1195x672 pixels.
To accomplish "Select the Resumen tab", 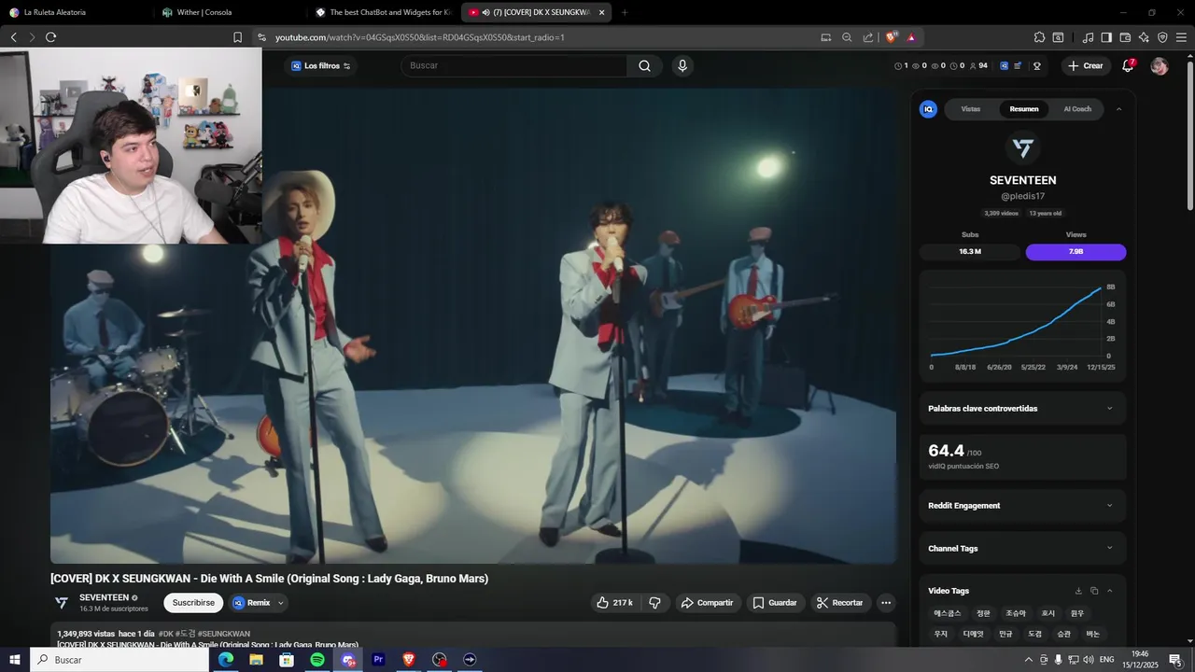I will coord(1024,109).
